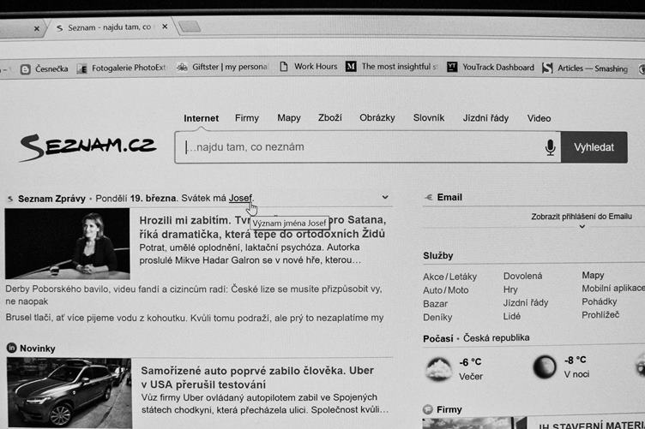The image size is (645, 429).
Task: Open the Brusel tlačí article link
Action: pyautogui.click(x=194, y=318)
